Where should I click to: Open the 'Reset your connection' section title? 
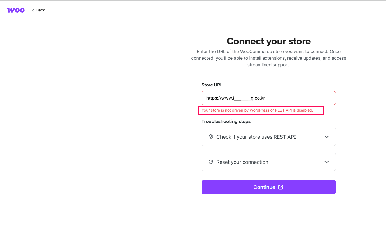(x=242, y=162)
